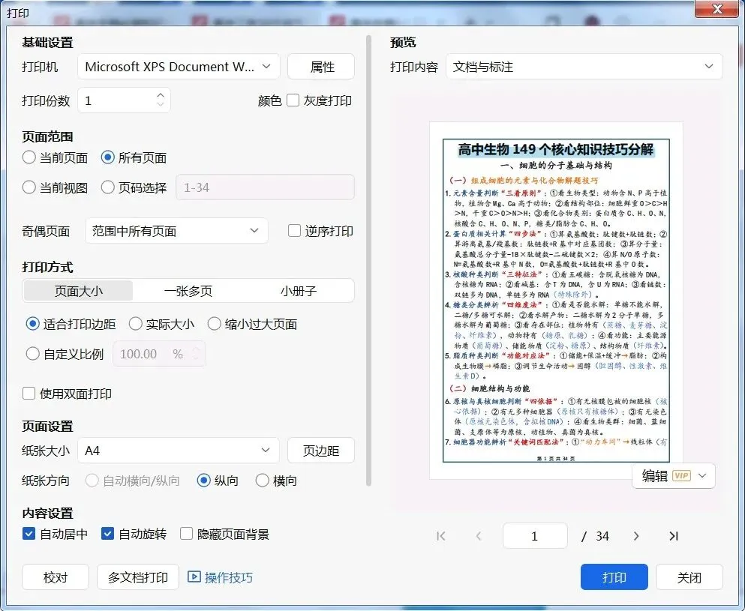This screenshot has width=745, height=611.
Task: Open the 打印内容 dropdown
Action: coord(584,67)
